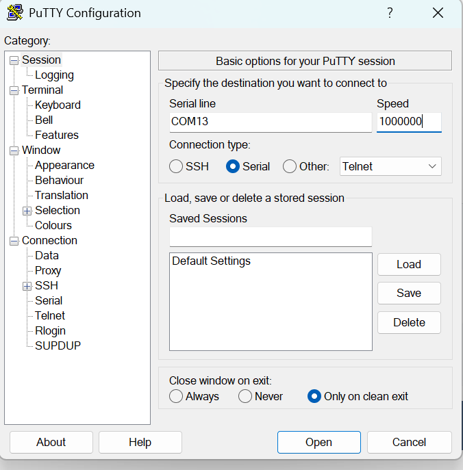Select the Serial category in the tree
The height and width of the screenshot is (470, 463).
[x=49, y=300]
